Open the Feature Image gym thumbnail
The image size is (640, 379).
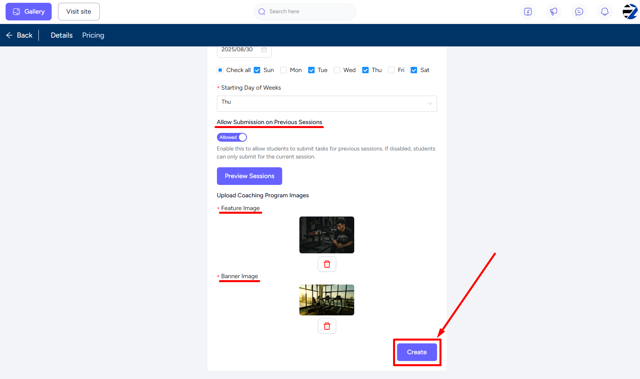point(327,235)
